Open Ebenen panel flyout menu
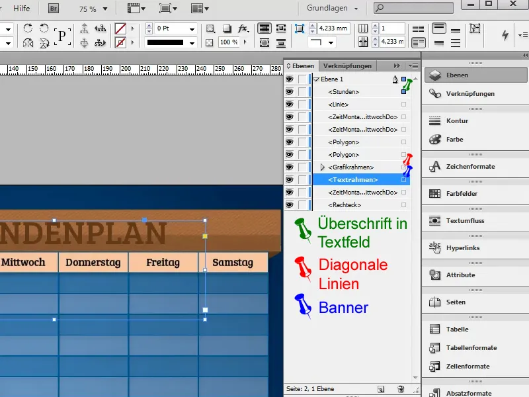The height and width of the screenshot is (397, 529). pyautogui.click(x=413, y=66)
